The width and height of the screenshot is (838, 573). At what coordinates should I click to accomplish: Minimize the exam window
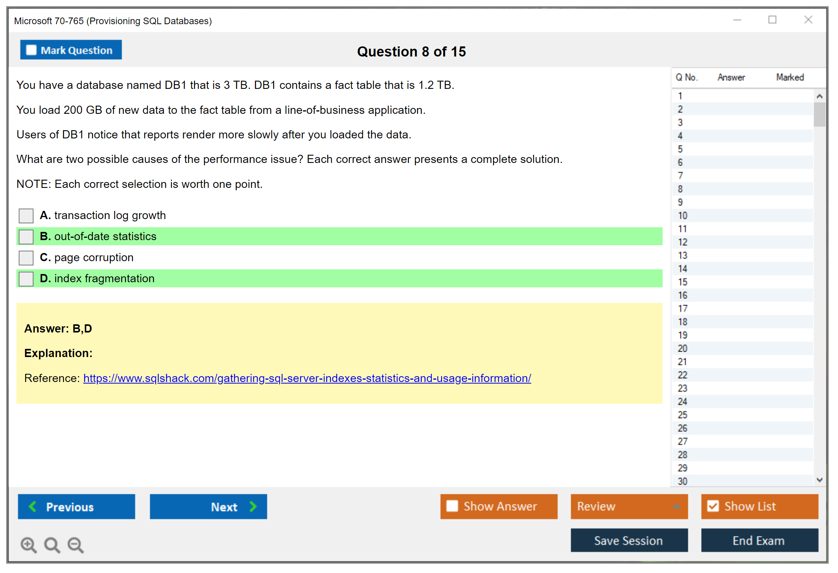737,20
